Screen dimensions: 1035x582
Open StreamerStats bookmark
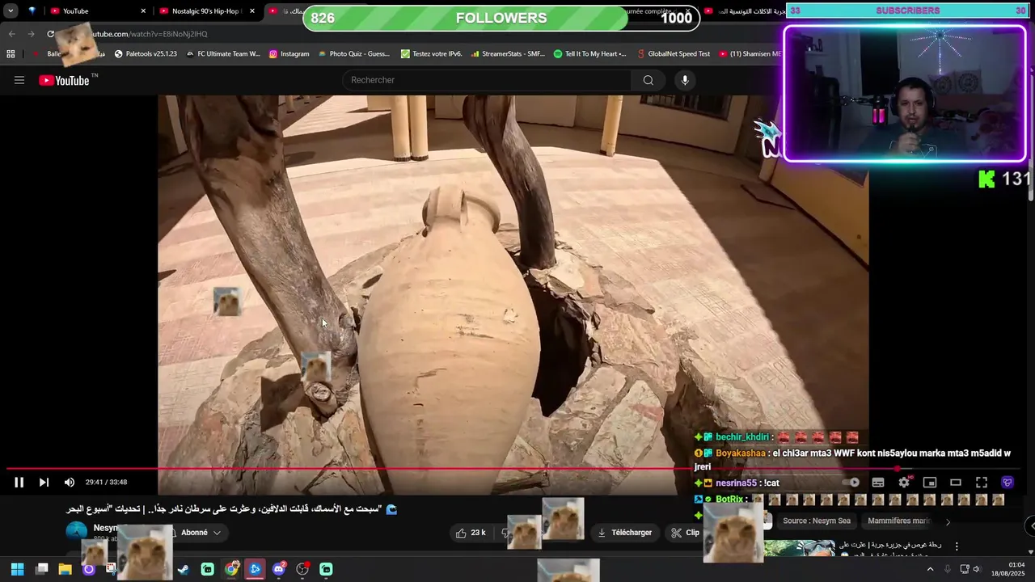[507, 54]
